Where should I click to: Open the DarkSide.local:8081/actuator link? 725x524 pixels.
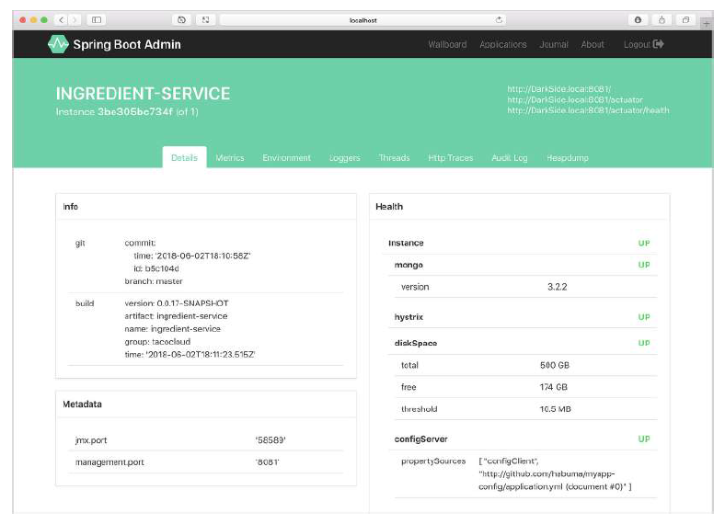tap(575, 99)
